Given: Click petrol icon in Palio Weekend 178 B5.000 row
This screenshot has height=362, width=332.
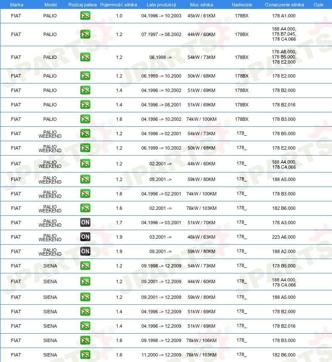Looking at the screenshot, I should tap(85, 134).
